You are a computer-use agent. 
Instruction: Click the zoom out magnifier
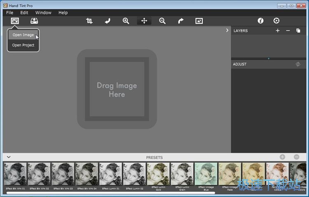pos(162,21)
